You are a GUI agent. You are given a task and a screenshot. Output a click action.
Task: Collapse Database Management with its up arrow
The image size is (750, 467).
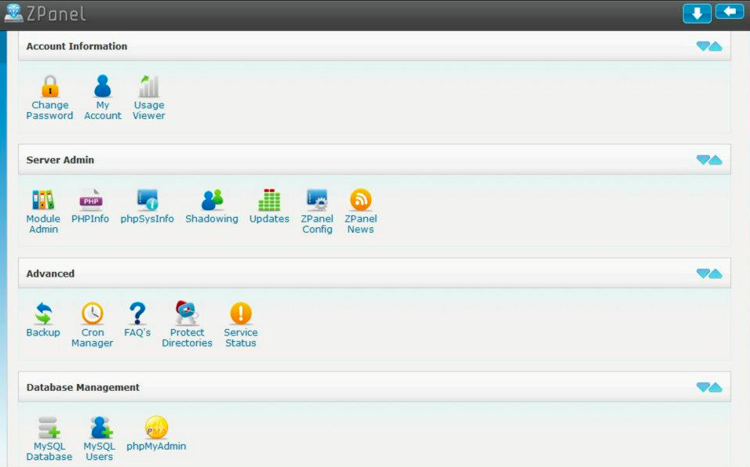click(x=715, y=387)
